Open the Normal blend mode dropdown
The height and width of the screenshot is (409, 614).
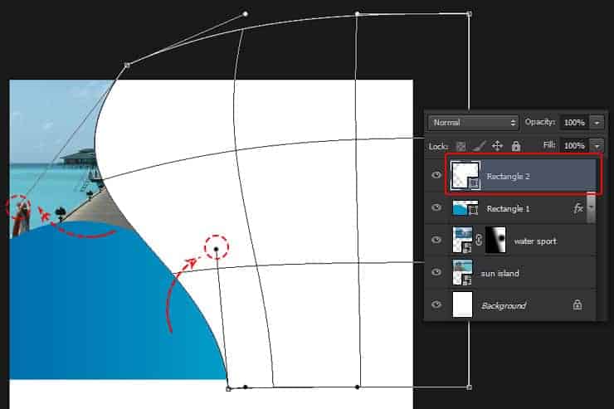[473, 122]
